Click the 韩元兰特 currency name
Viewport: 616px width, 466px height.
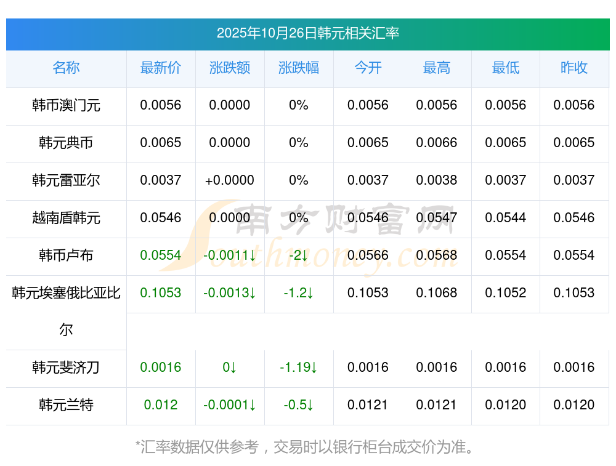tap(66, 406)
